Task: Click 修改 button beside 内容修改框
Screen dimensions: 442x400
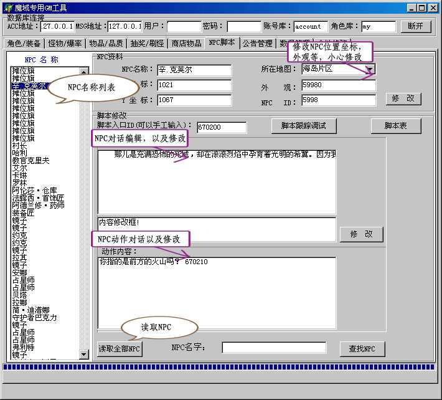Action: point(361,234)
